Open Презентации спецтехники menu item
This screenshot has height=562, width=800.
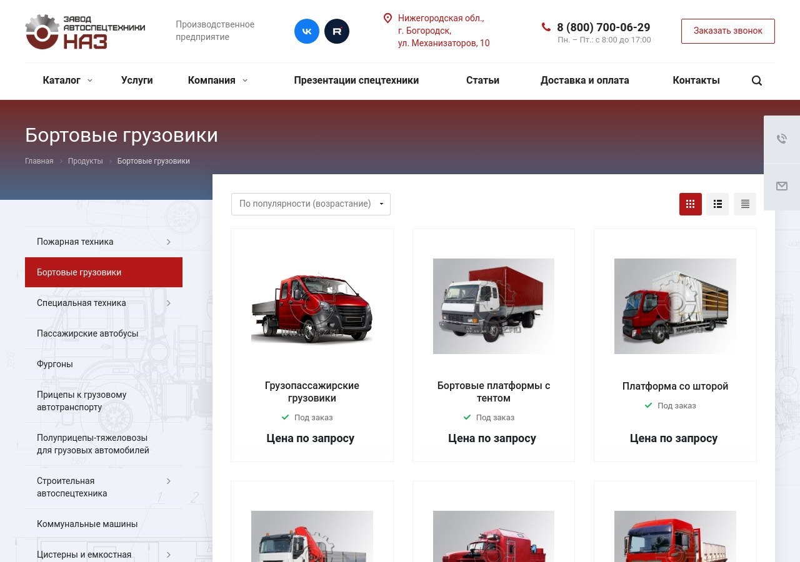[x=356, y=81]
